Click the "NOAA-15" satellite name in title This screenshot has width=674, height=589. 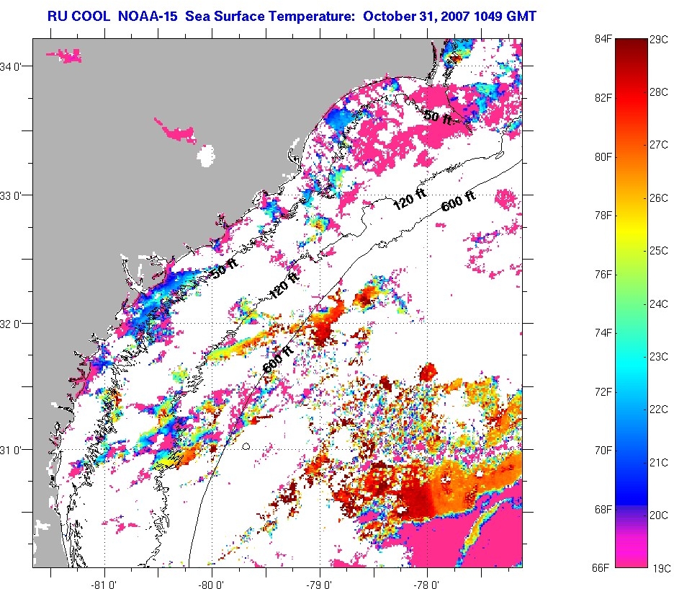click(x=147, y=17)
